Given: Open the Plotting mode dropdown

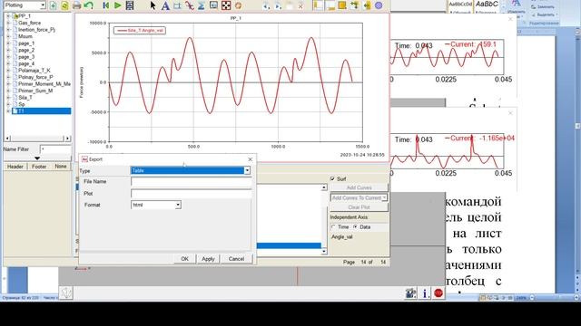Looking at the screenshot, I should click(25, 5).
